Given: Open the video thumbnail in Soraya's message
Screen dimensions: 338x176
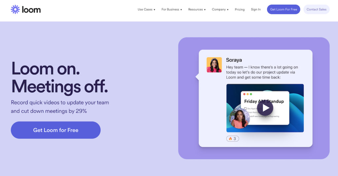Looking at the screenshot, I should (x=265, y=108).
